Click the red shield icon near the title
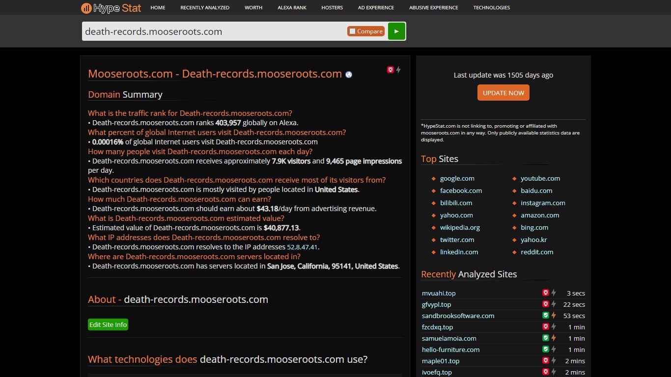The image size is (671, 377). (x=391, y=70)
